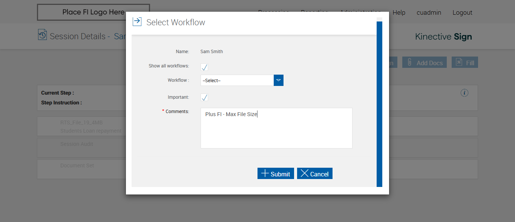This screenshot has width=515, height=222.
Task: Open the Help menu
Action: [399, 12]
